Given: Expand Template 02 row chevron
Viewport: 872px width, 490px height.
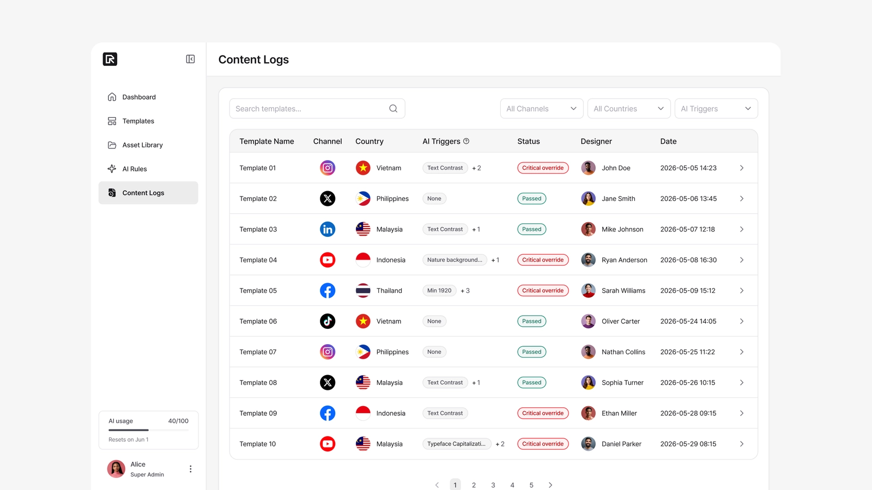Looking at the screenshot, I should (742, 199).
